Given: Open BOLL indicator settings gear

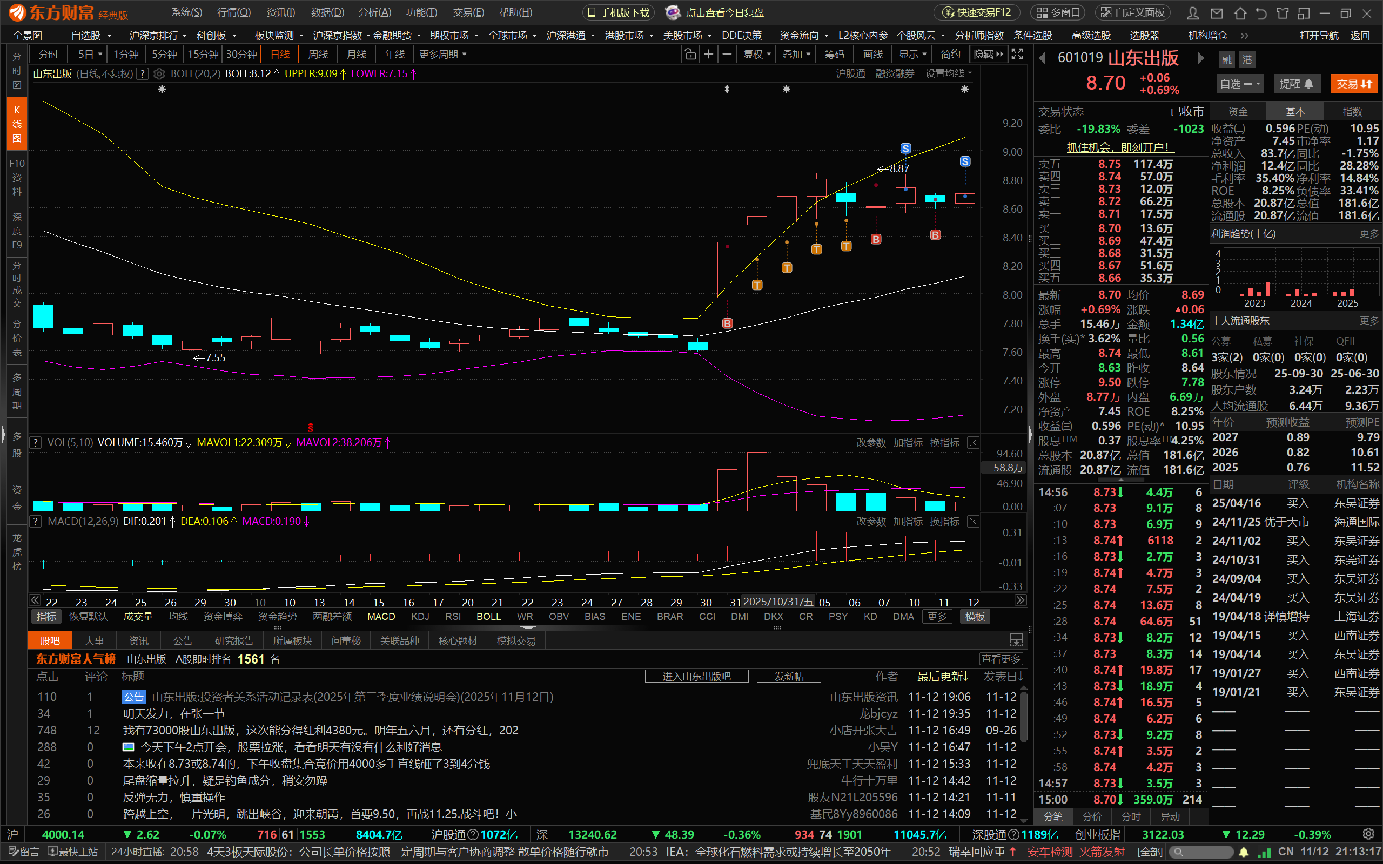Looking at the screenshot, I should [159, 74].
